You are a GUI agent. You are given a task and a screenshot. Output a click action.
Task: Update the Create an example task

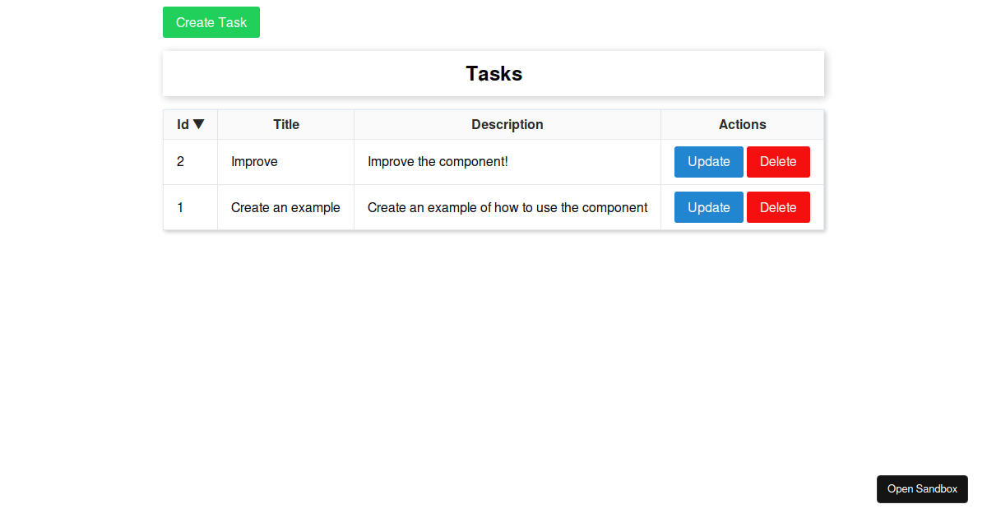tap(708, 207)
